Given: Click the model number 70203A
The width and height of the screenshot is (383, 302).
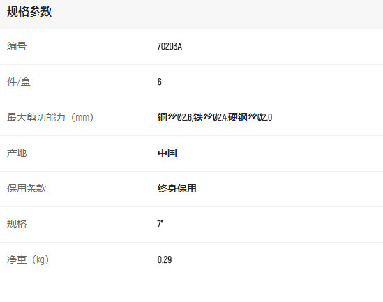Looking at the screenshot, I should (170, 46).
